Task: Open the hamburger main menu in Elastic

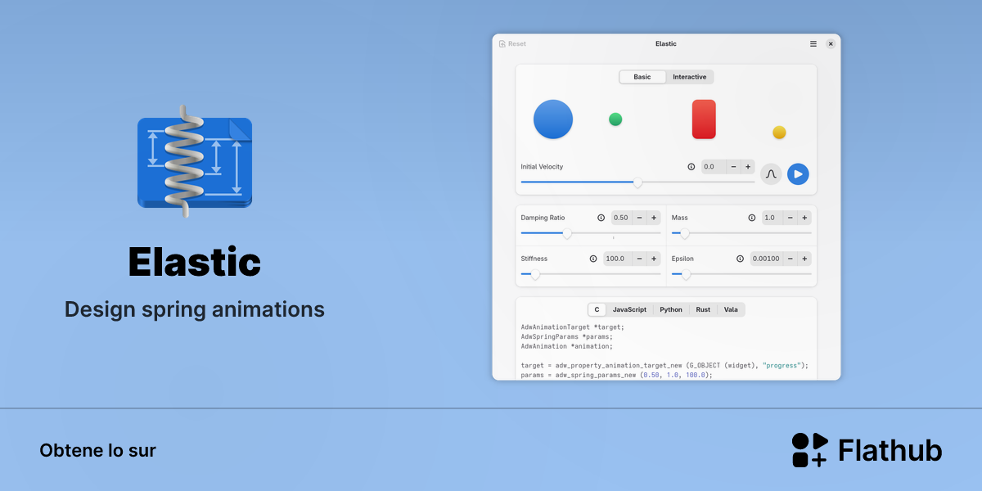Action: (x=813, y=44)
